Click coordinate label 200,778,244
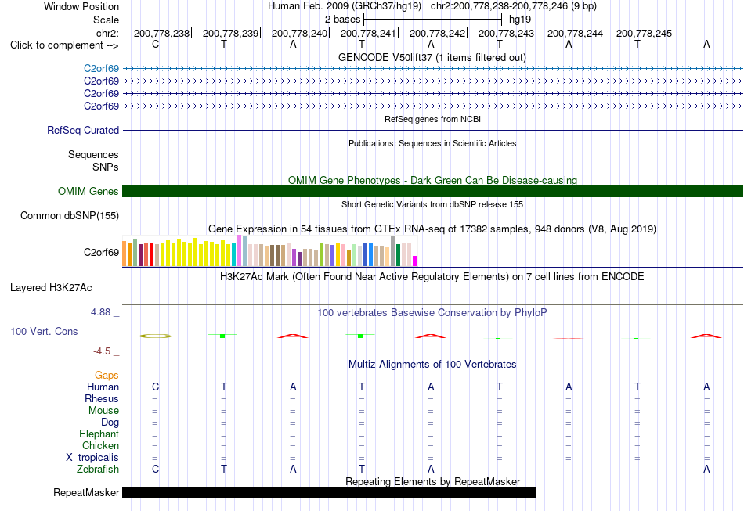744x511 pixels. 575,33
